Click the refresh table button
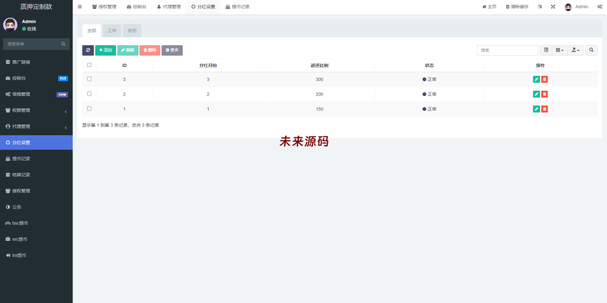The height and width of the screenshot is (303, 607). coord(88,50)
